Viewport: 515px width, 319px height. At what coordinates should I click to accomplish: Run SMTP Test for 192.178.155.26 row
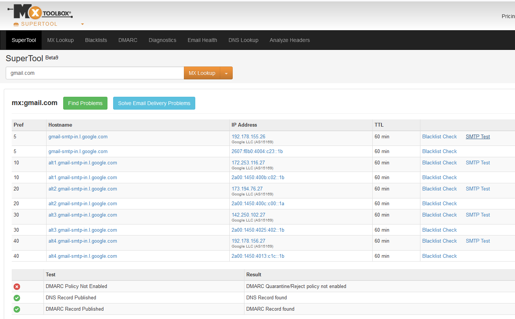tap(478, 137)
